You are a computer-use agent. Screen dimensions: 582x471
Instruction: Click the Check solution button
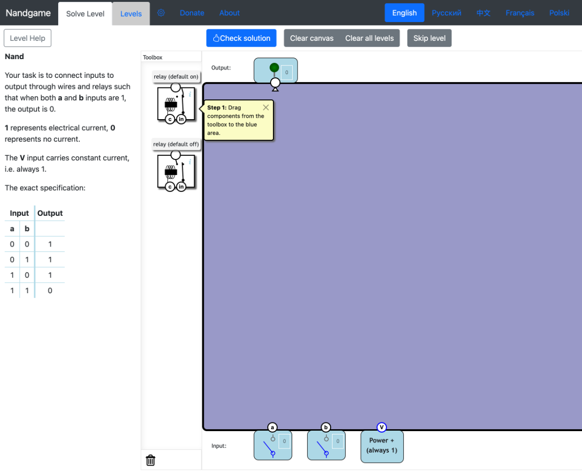click(241, 38)
